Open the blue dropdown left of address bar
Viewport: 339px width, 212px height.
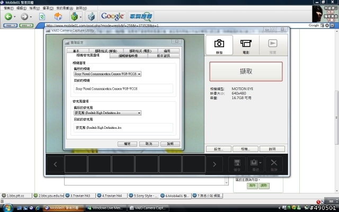(x=11, y=25)
